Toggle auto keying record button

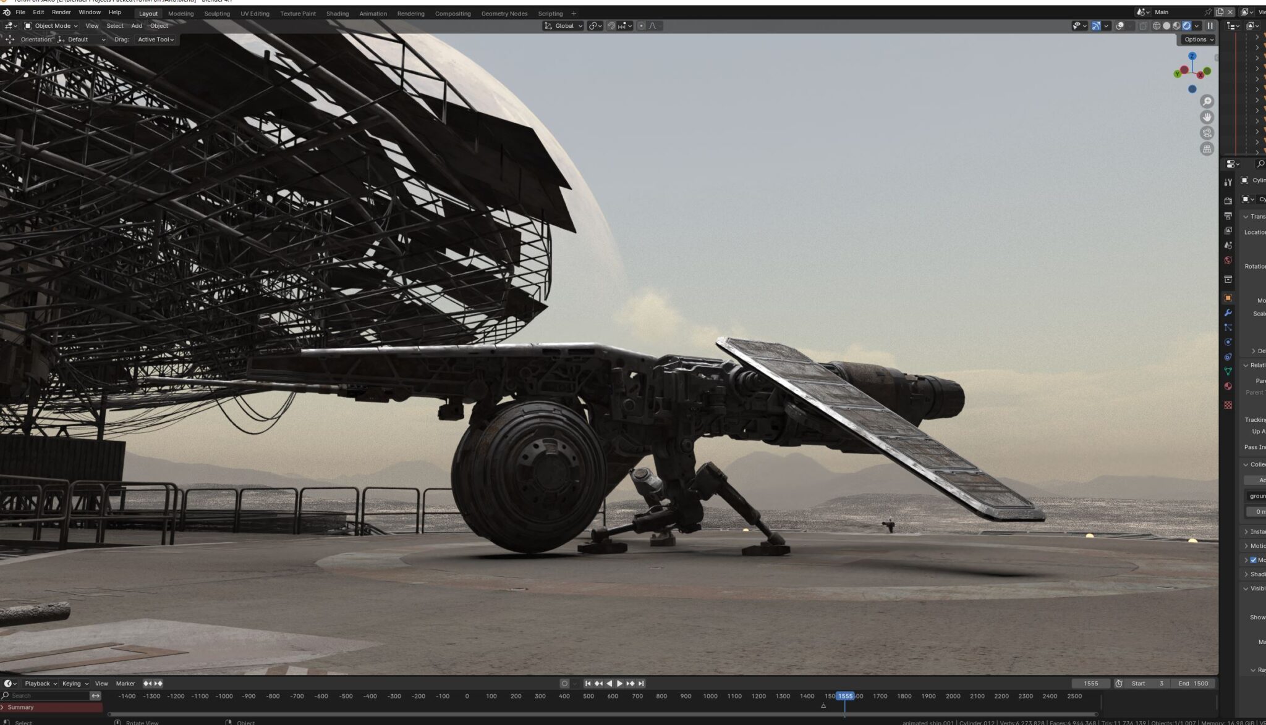564,684
